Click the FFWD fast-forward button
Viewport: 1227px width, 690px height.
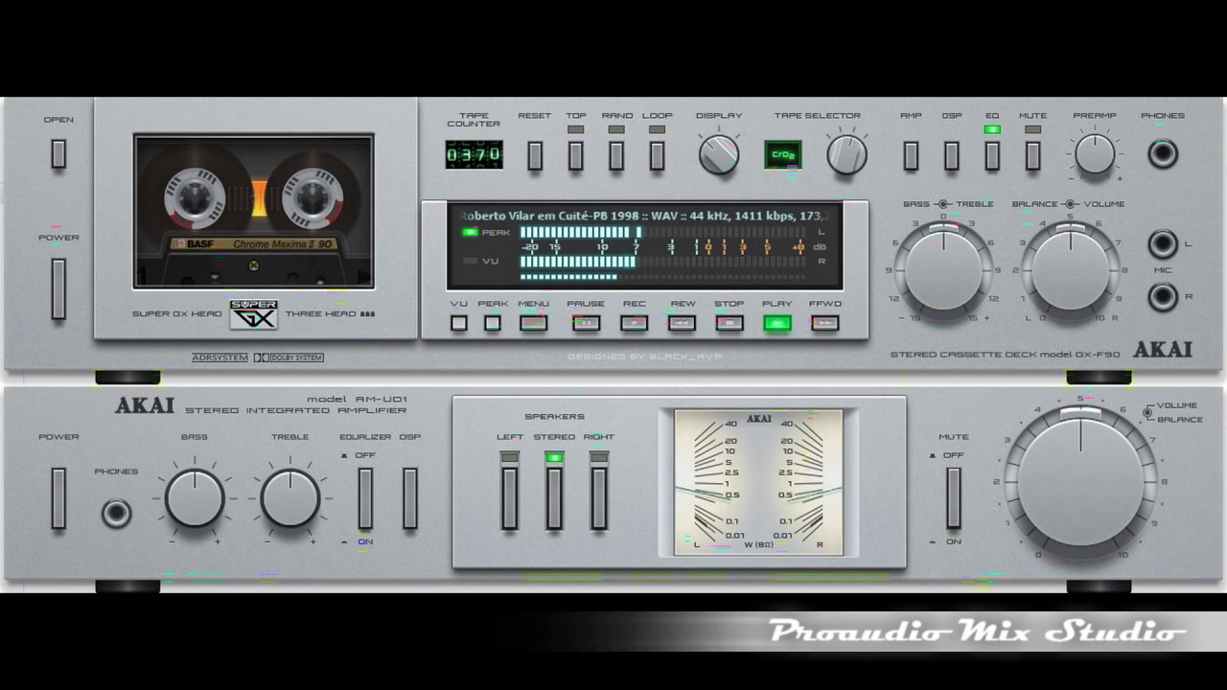click(824, 323)
